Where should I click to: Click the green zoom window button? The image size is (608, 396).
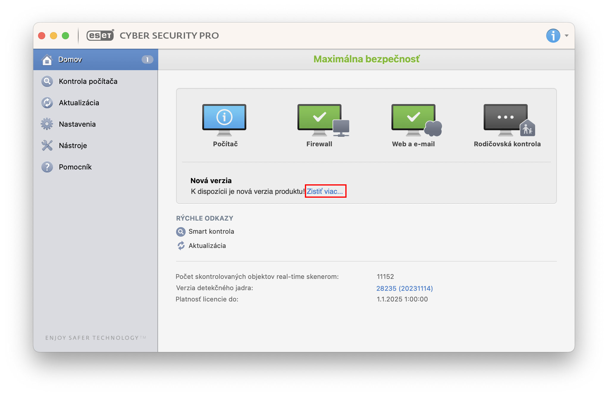click(65, 36)
